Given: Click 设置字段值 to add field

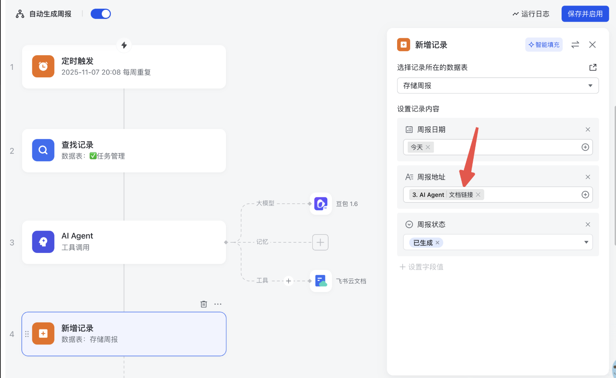Looking at the screenshot, I should [x=421, y=267].
